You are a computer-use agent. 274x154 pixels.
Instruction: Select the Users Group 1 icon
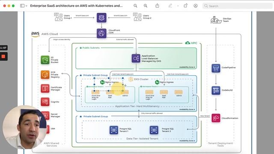(x=58, y=17)
